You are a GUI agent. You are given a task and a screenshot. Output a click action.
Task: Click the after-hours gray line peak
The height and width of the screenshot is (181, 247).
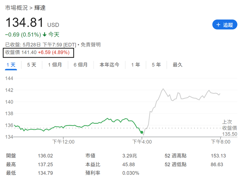click(163, 89)
